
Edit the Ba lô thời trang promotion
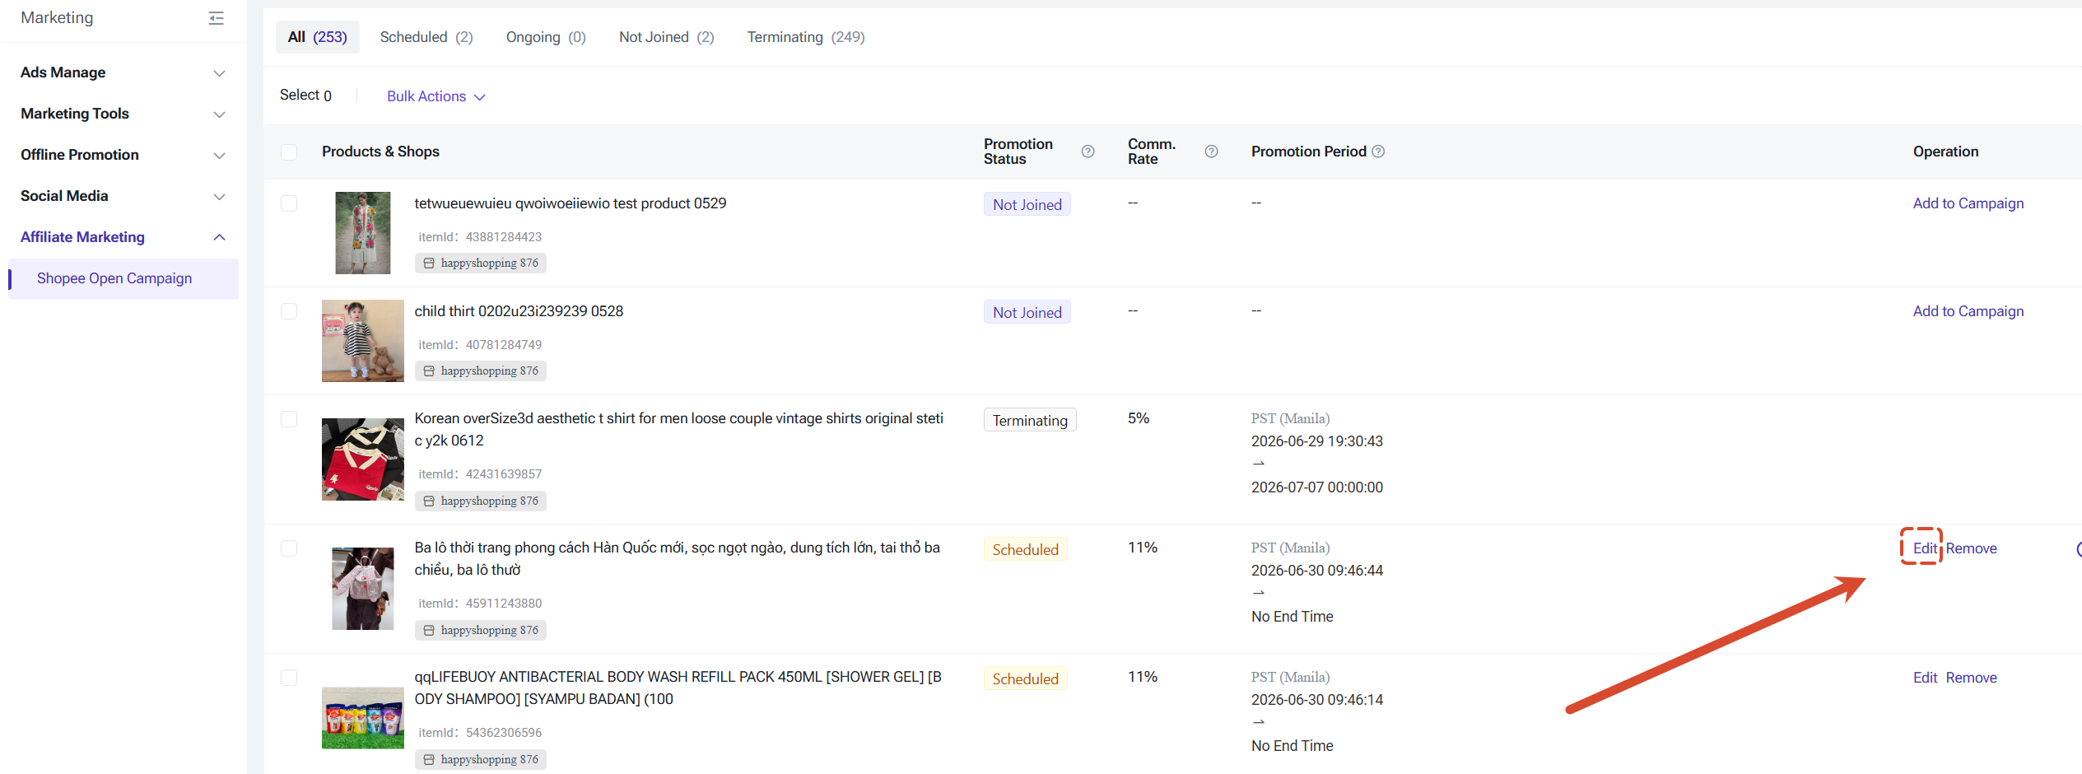(x=1925, y=548)
